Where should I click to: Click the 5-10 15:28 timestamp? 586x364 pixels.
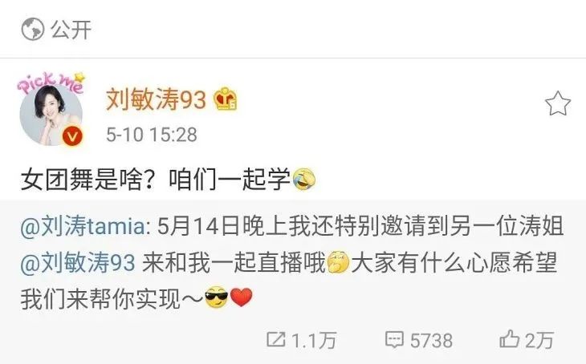tap(152, 135)
